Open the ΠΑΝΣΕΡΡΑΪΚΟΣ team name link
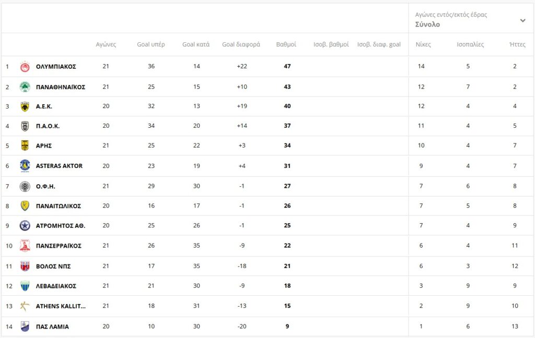 tap(59, 246)
